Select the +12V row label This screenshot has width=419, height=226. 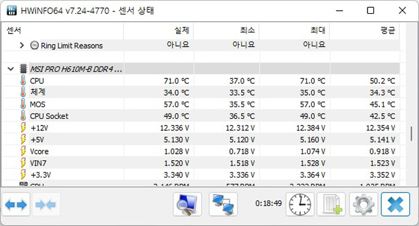point(40,128)
